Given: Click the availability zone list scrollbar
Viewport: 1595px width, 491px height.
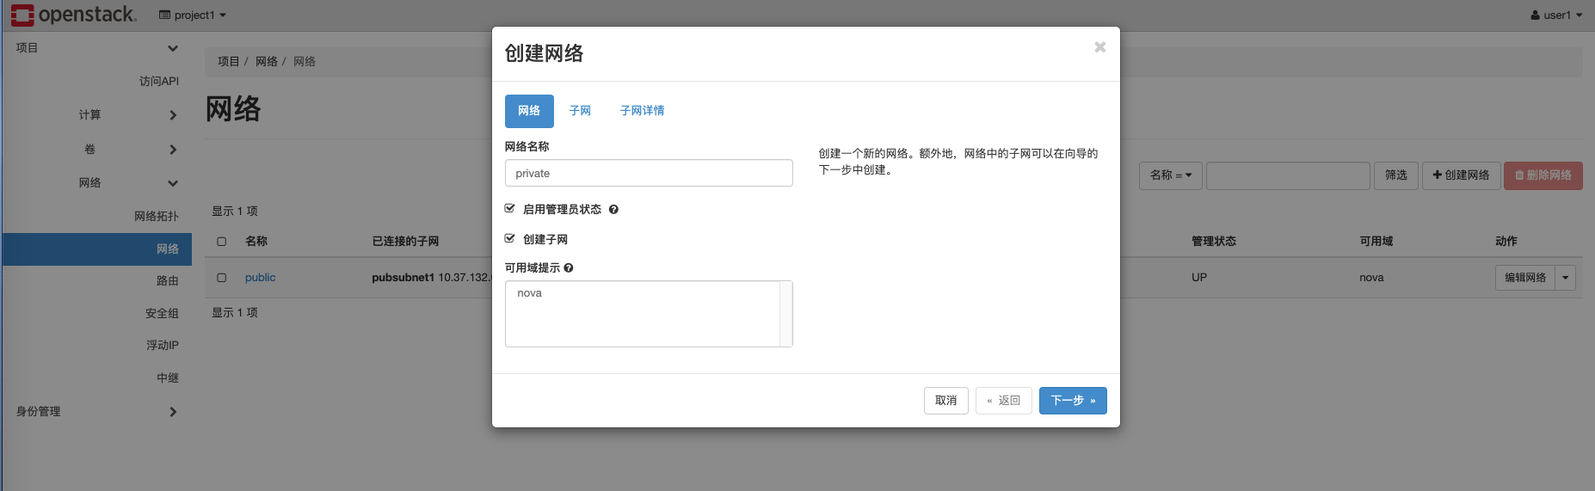Looking at the screenshot, I should [x=785, y=314].
